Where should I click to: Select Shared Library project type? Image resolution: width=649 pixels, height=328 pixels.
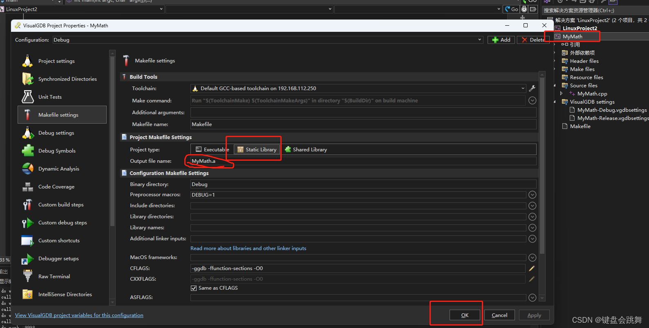point(306,150)
